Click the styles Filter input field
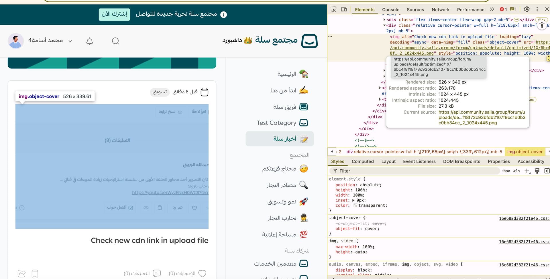This screenshot has width=550, height=279. click(x=415, y=171)
